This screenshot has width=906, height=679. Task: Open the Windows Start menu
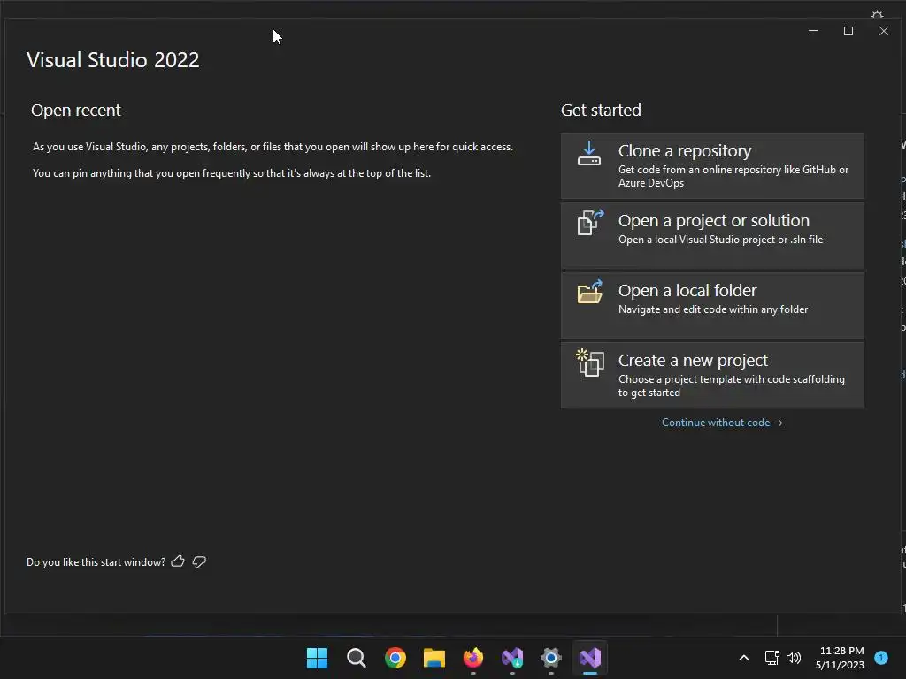(317, 658)
